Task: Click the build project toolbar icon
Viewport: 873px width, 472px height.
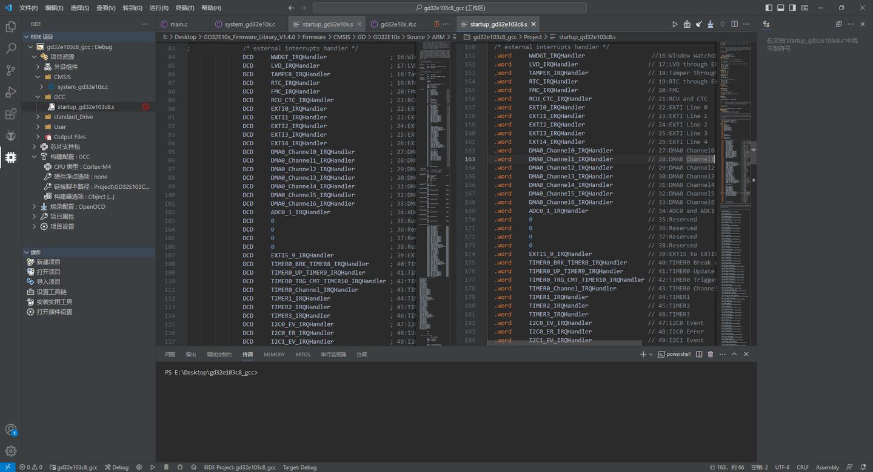Action: pos(687,24)
